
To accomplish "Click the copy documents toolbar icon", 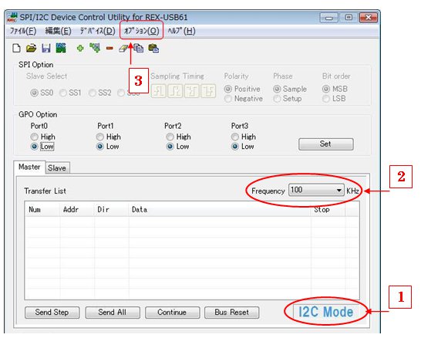I will click(x=139, y=49).
